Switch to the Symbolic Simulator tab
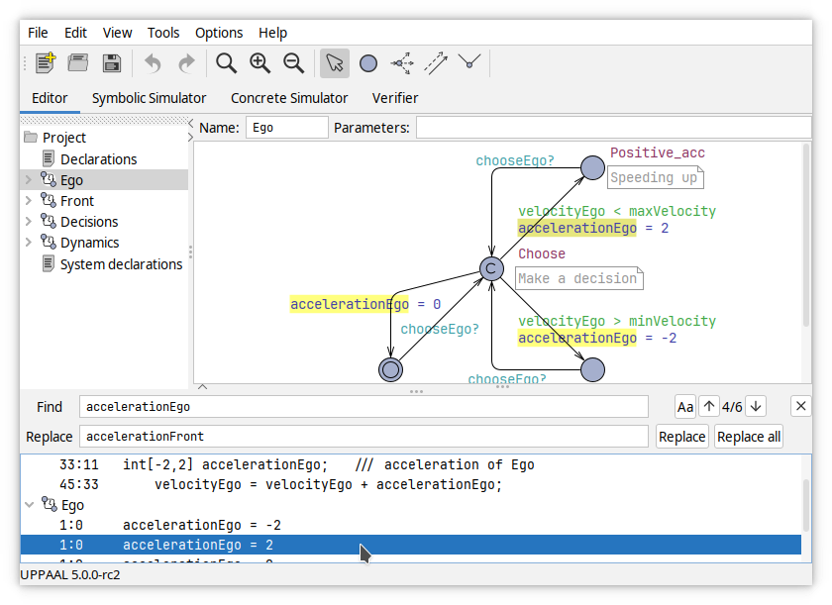 pos(150,98)
